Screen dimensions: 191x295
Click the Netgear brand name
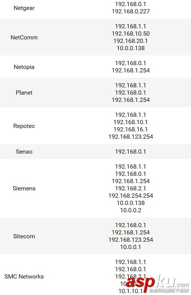coord(24,8)
